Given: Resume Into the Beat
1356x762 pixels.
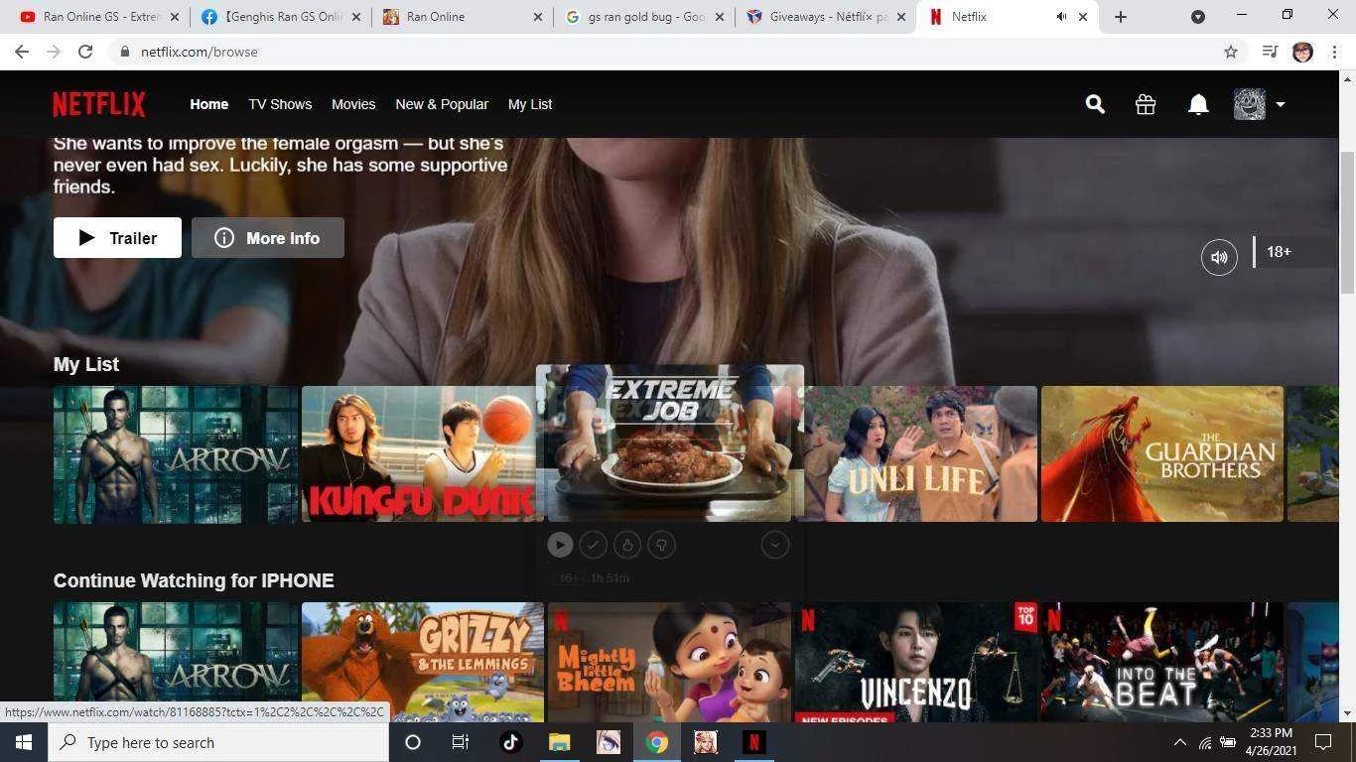Looking at the screenshot, I should pos(1162,662).
